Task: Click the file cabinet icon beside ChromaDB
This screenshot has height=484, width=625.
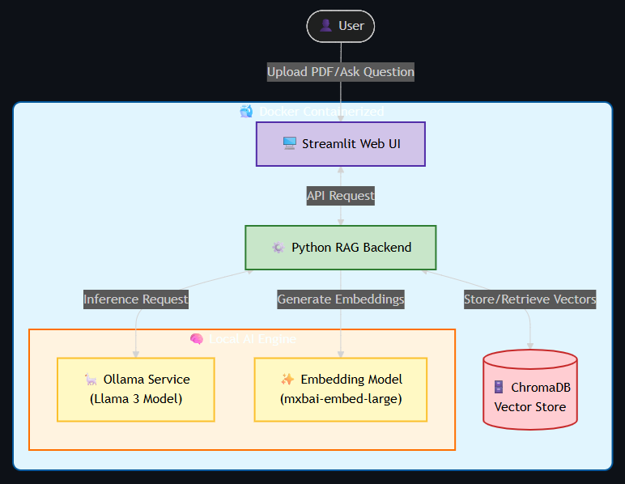Action: coord(499,387)
